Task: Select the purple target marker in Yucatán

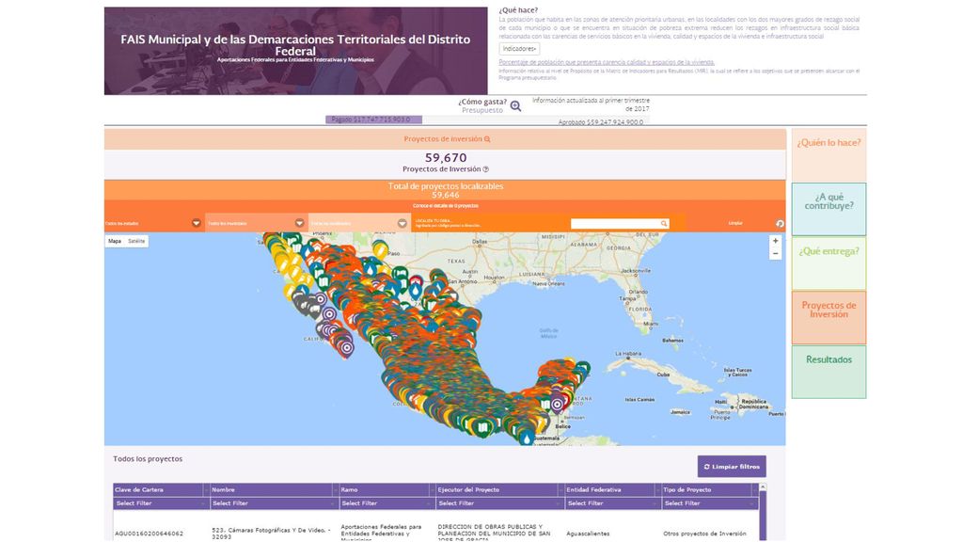Action: (557, 405)
